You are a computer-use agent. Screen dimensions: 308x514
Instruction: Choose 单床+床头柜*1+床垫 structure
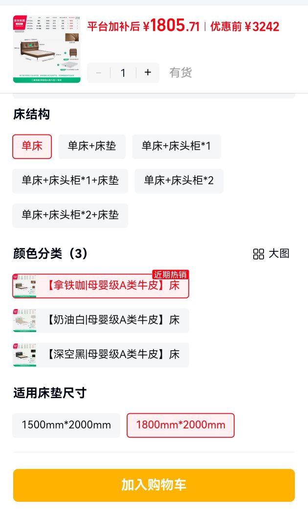70,181
